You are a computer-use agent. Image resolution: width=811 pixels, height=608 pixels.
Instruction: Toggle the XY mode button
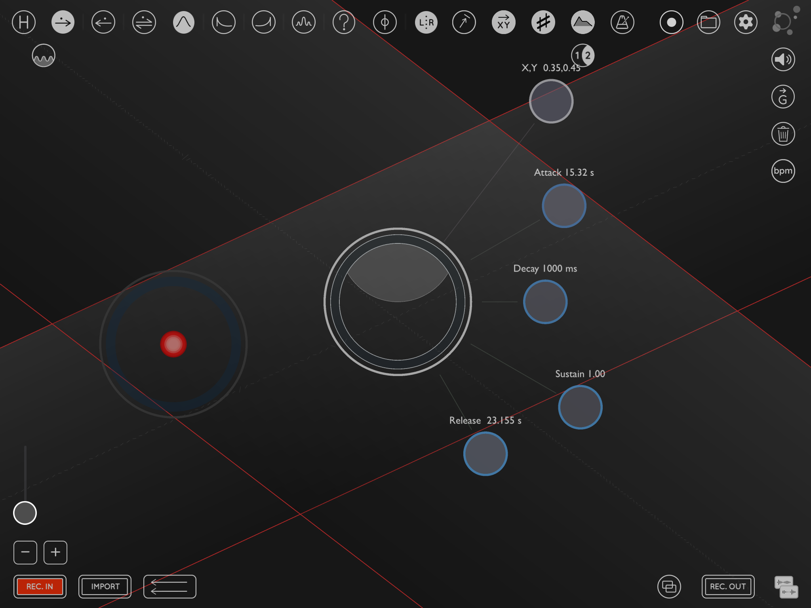point(504,22)
